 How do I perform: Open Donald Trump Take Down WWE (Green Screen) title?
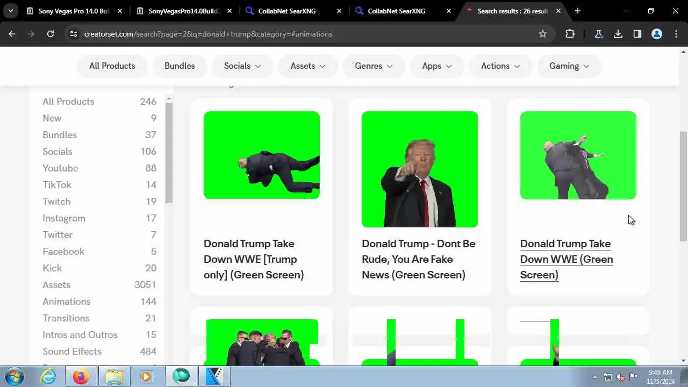coord(567,259)
